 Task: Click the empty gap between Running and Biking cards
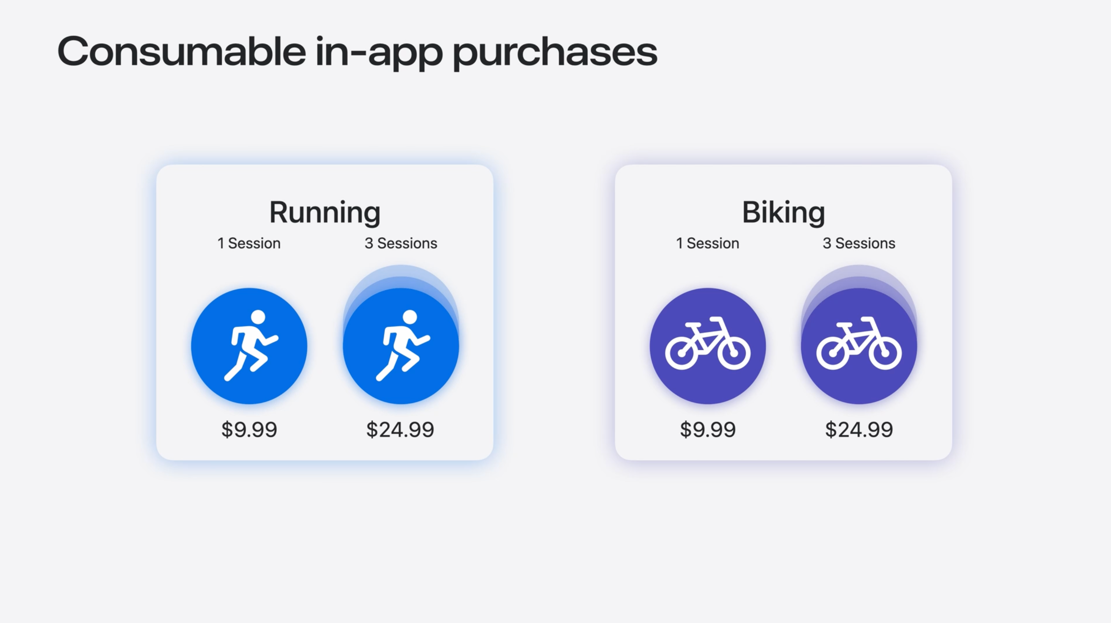click(554, 312)
